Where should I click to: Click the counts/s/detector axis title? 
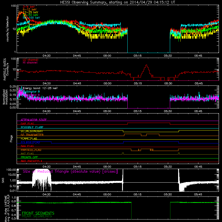click(7, 29)
